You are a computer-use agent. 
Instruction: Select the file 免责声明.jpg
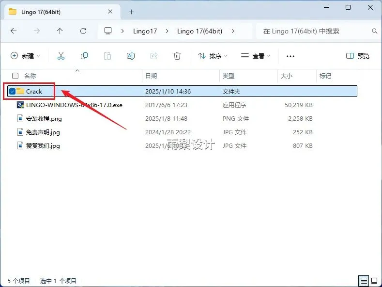tap(43, 132)
